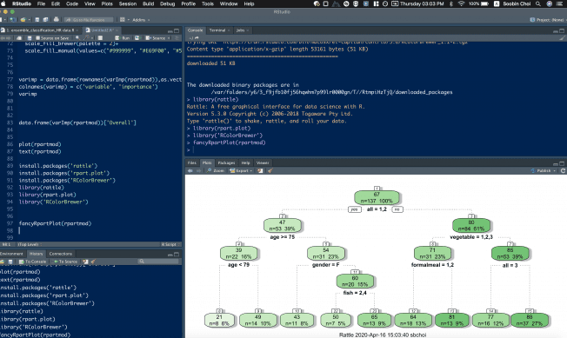The width and height of the screenshot is (567, 338).
Task: Go to the previous plot
Action: (190, 170)
